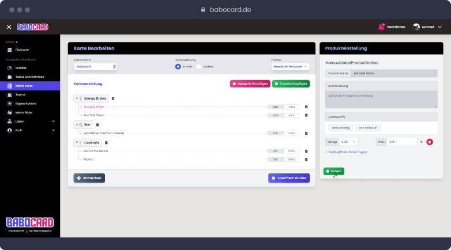Open the Nachrichten notification bell
451x250 pixels.
pyautogui.click(x=381, y=26)
